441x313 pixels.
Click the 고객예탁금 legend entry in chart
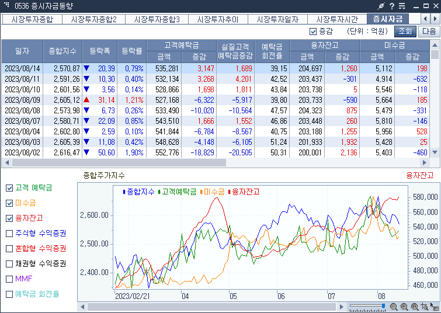pos(177,192)
